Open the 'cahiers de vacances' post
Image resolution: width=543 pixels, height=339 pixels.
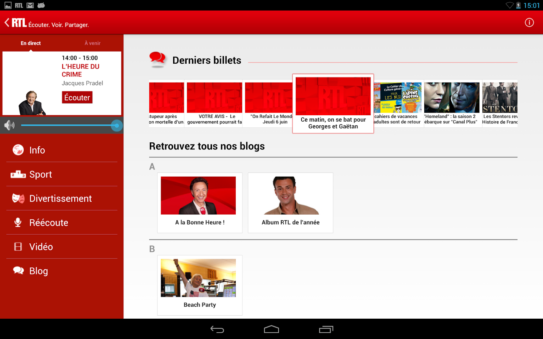[x=398, y=104]
